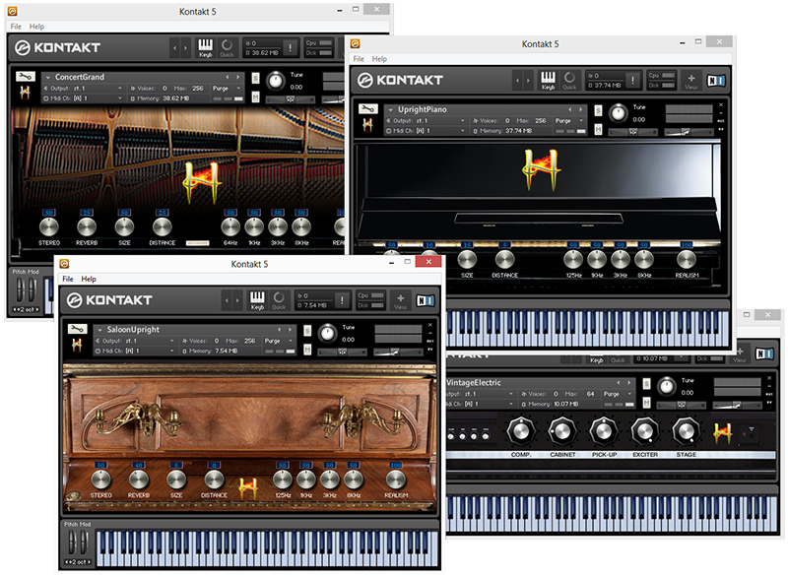Mute the VintageElectric instrument
Screen dimensions: 788x577
pyautogui.click(x=647, y=403)
